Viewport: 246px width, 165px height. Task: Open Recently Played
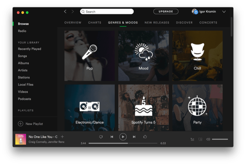[30, 49]
